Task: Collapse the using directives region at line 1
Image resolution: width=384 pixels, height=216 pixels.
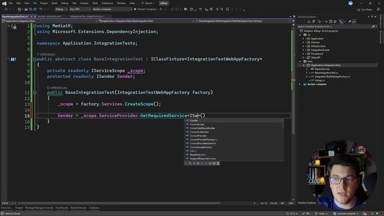Action: 35,26
